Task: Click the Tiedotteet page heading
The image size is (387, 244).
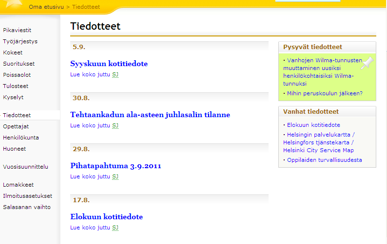Action: 95,26
